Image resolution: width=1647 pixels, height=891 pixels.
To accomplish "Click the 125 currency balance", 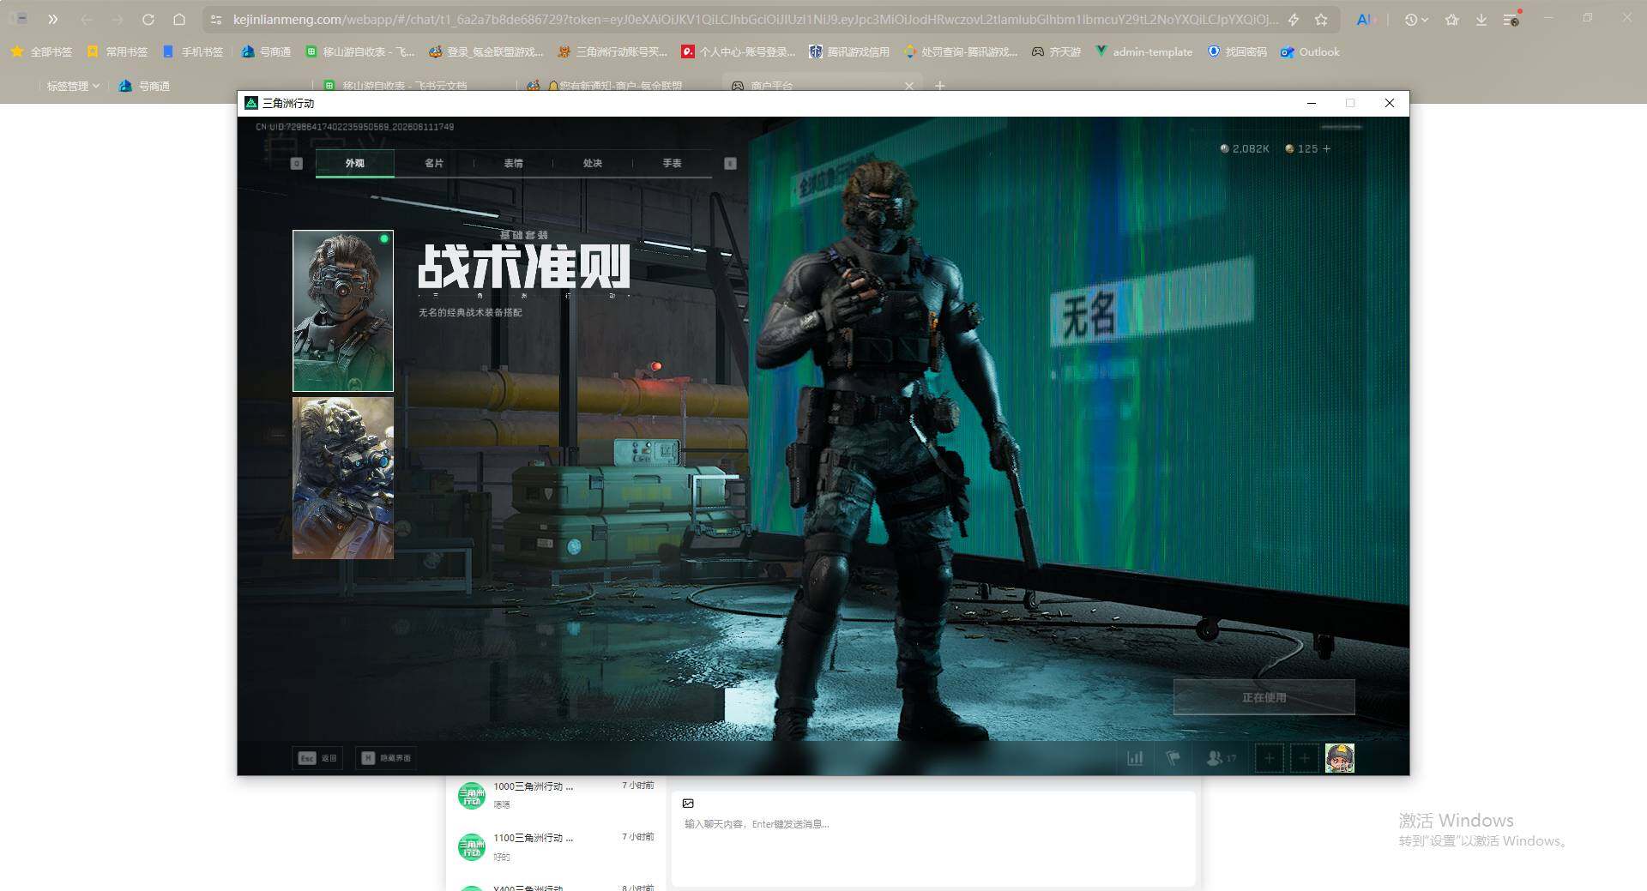I will click(x=1301, y=148).
